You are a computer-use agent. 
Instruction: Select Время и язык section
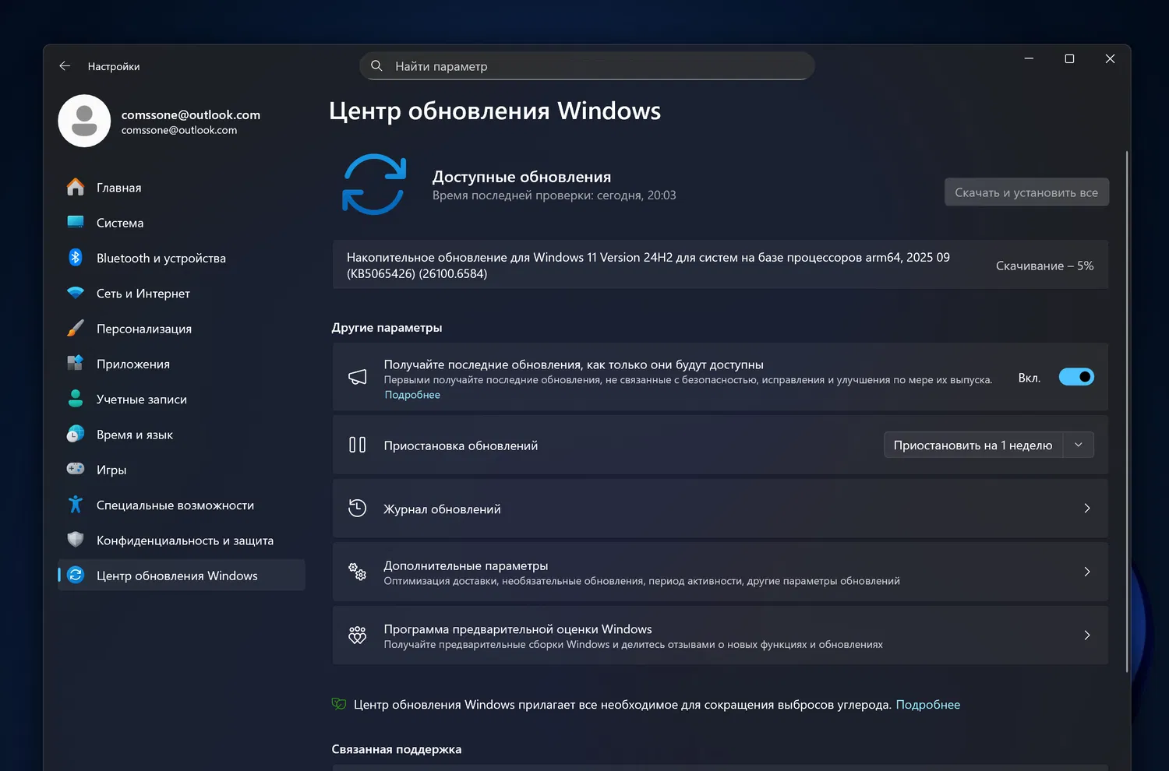click(182, 435)
